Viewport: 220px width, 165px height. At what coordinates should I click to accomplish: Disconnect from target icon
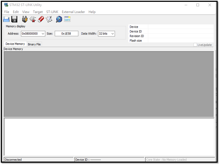(33, 19)
